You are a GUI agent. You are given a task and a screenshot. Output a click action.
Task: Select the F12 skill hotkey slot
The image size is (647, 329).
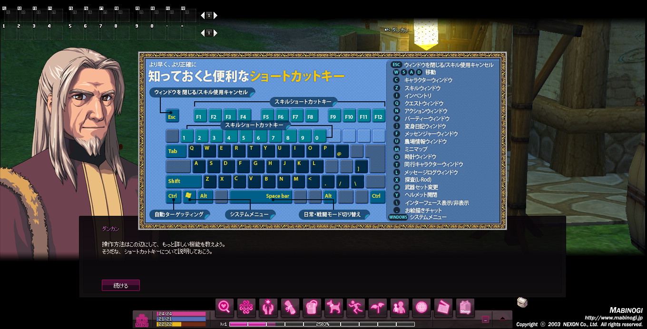(x=188, y=14)
